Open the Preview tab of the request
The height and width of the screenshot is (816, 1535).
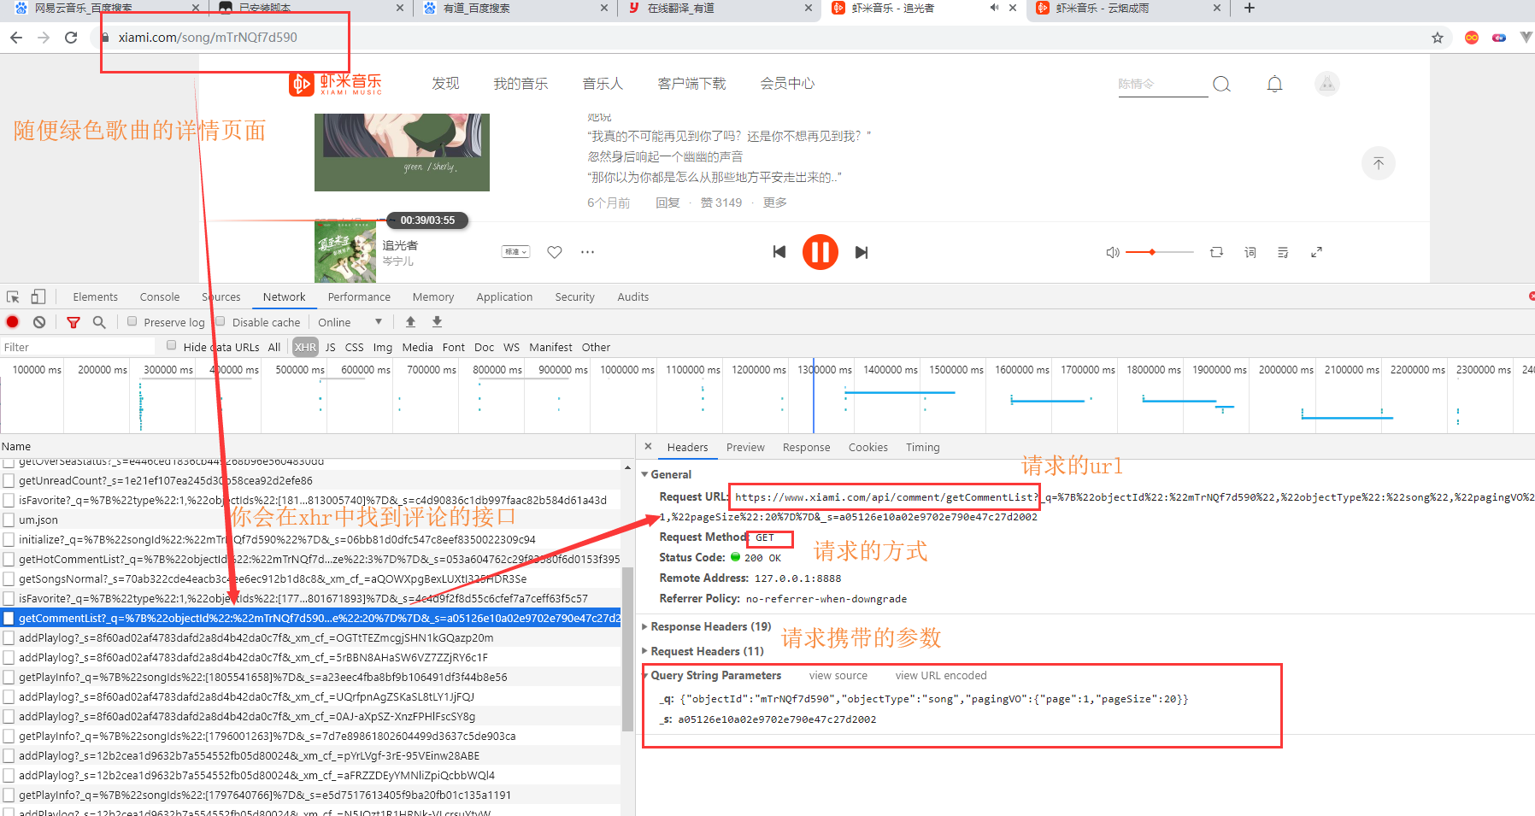(745, 447)
